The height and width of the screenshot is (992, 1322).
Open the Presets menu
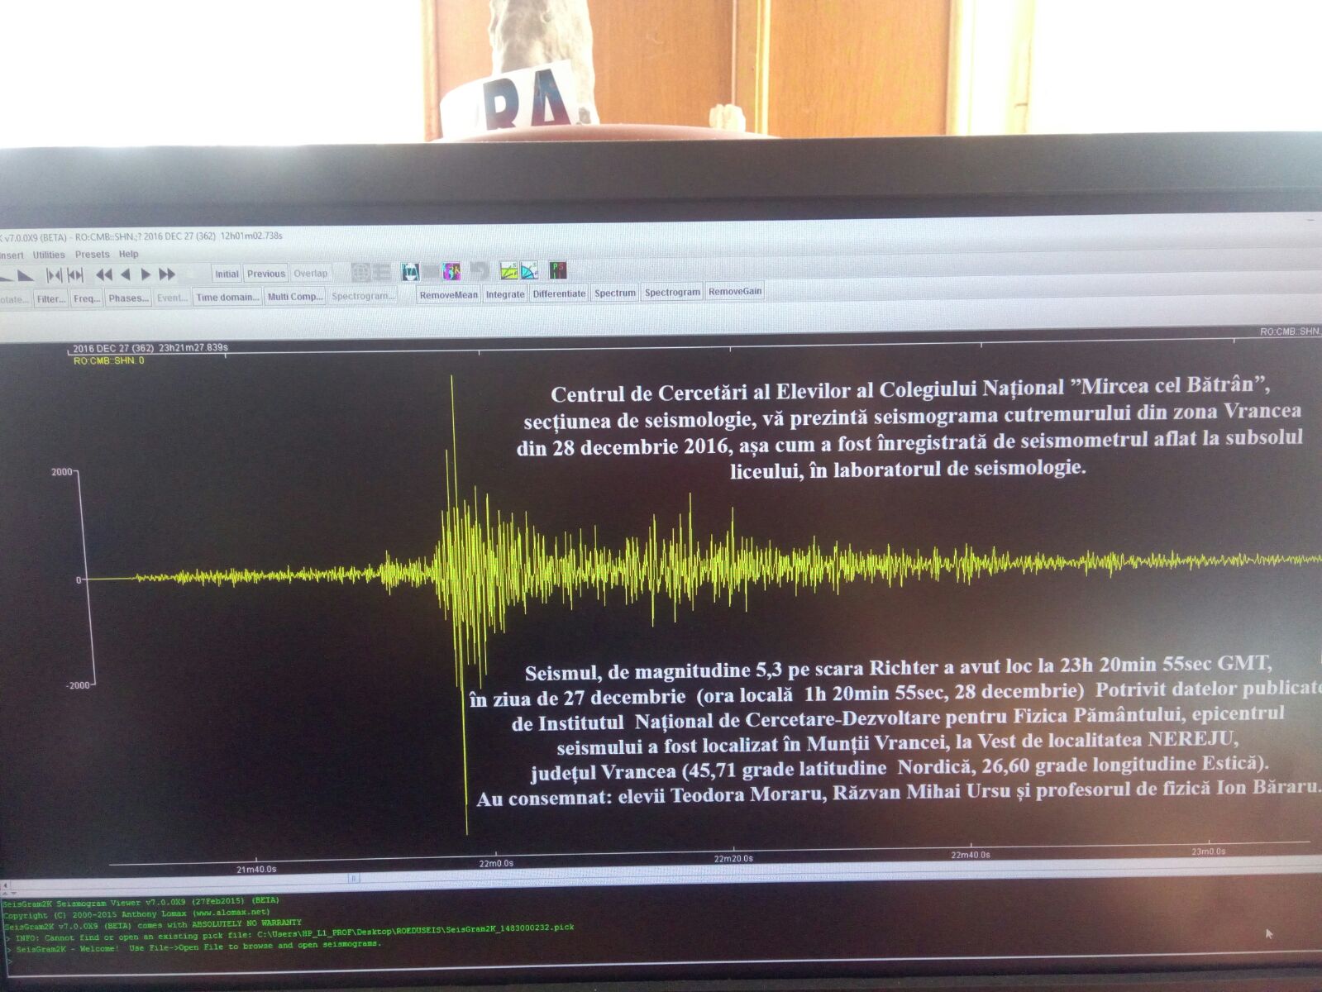[92, 255]
